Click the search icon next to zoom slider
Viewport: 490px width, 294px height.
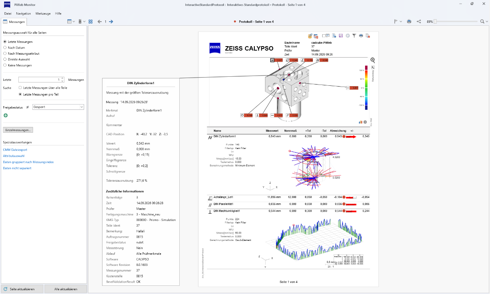(482, 22)
